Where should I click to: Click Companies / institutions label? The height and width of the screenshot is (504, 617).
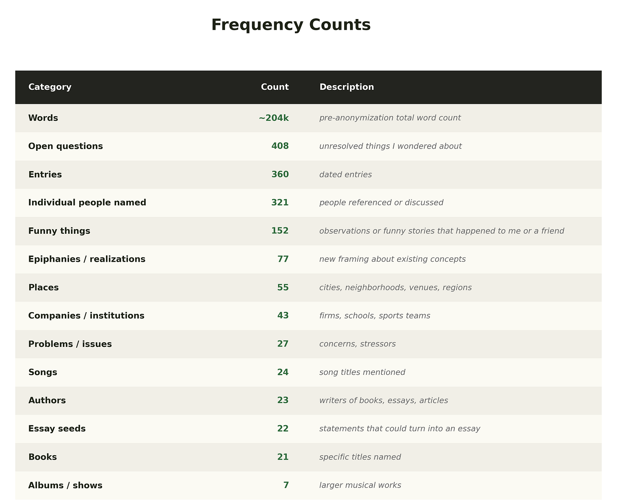pyautogui.click(x=86, y=316)
